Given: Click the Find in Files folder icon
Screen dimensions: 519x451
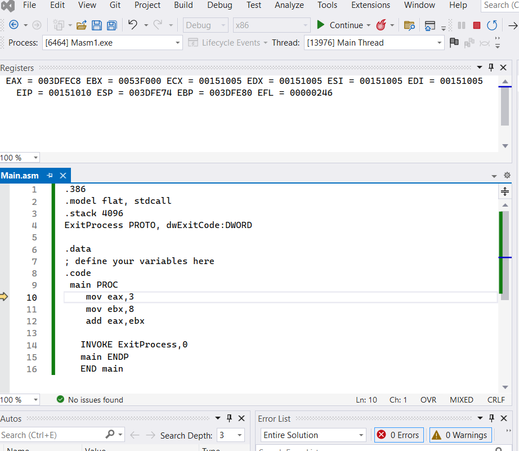Looking at the screenshot, I should (x=409, y=25).
